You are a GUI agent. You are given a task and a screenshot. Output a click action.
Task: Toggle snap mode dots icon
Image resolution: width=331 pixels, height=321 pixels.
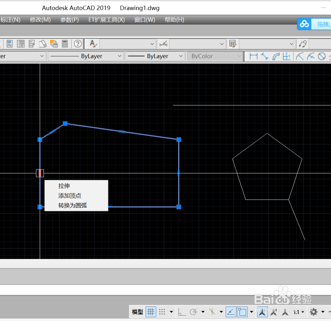pos(162,312)
